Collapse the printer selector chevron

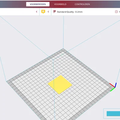pos(37,12)
